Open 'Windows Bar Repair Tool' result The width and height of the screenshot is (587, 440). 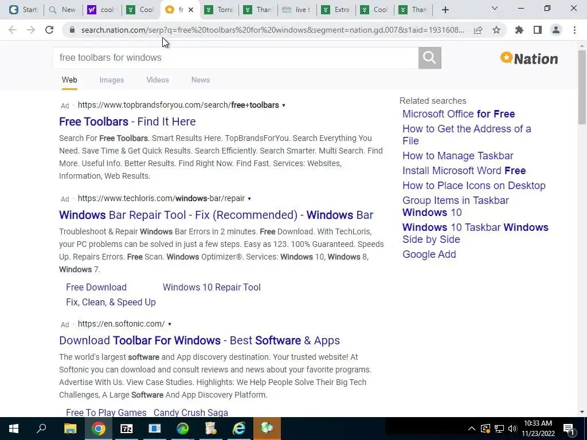coord(216,215)
